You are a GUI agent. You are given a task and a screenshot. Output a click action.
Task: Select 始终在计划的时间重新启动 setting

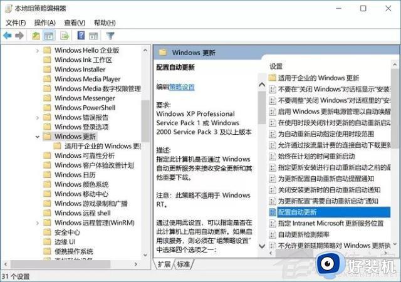316,156
